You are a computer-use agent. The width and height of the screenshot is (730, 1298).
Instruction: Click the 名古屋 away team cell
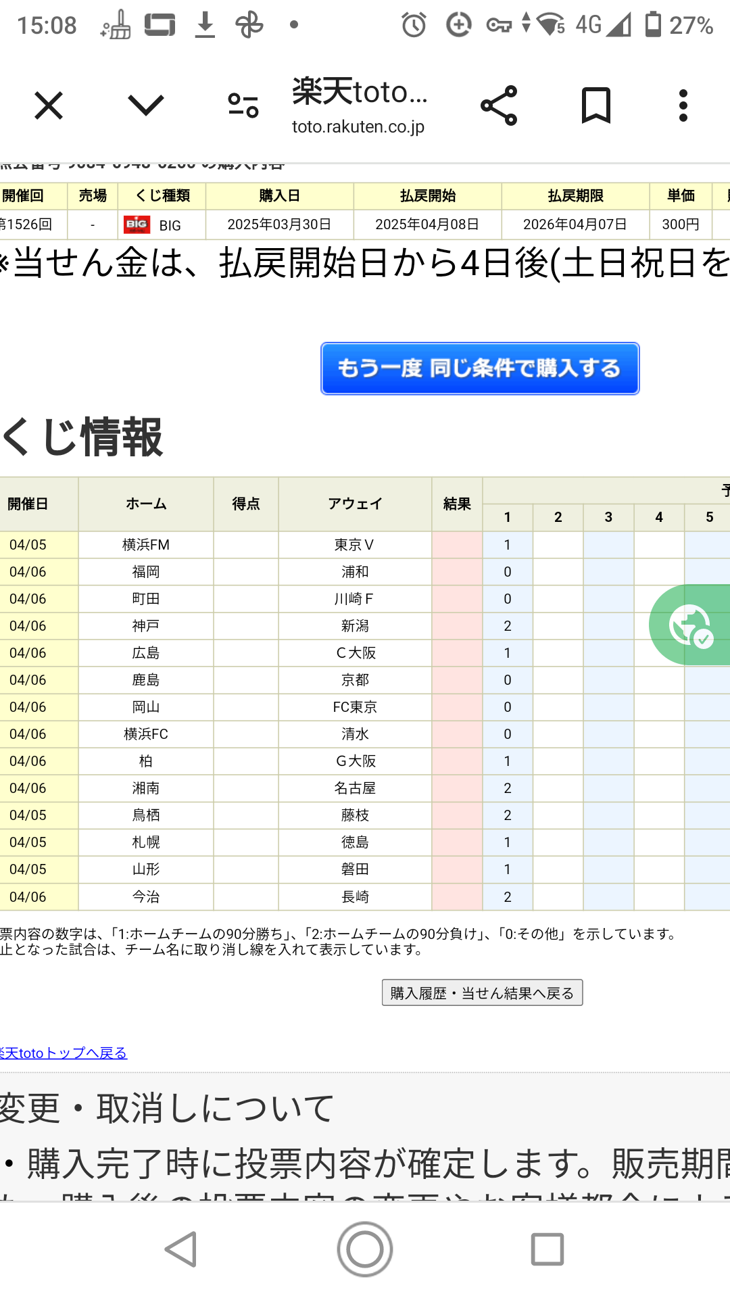tap(356, 788)
